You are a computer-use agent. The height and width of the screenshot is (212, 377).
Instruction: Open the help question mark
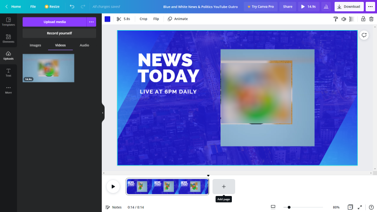tap(371, 207)
